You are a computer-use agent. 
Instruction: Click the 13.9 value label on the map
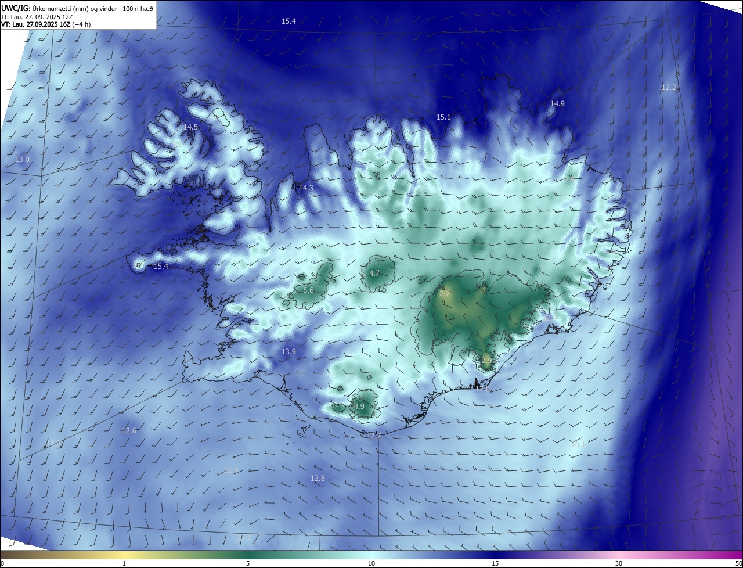[288, 352]
